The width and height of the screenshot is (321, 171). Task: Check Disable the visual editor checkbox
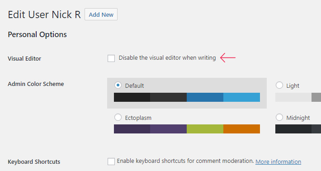click(111, 58)
